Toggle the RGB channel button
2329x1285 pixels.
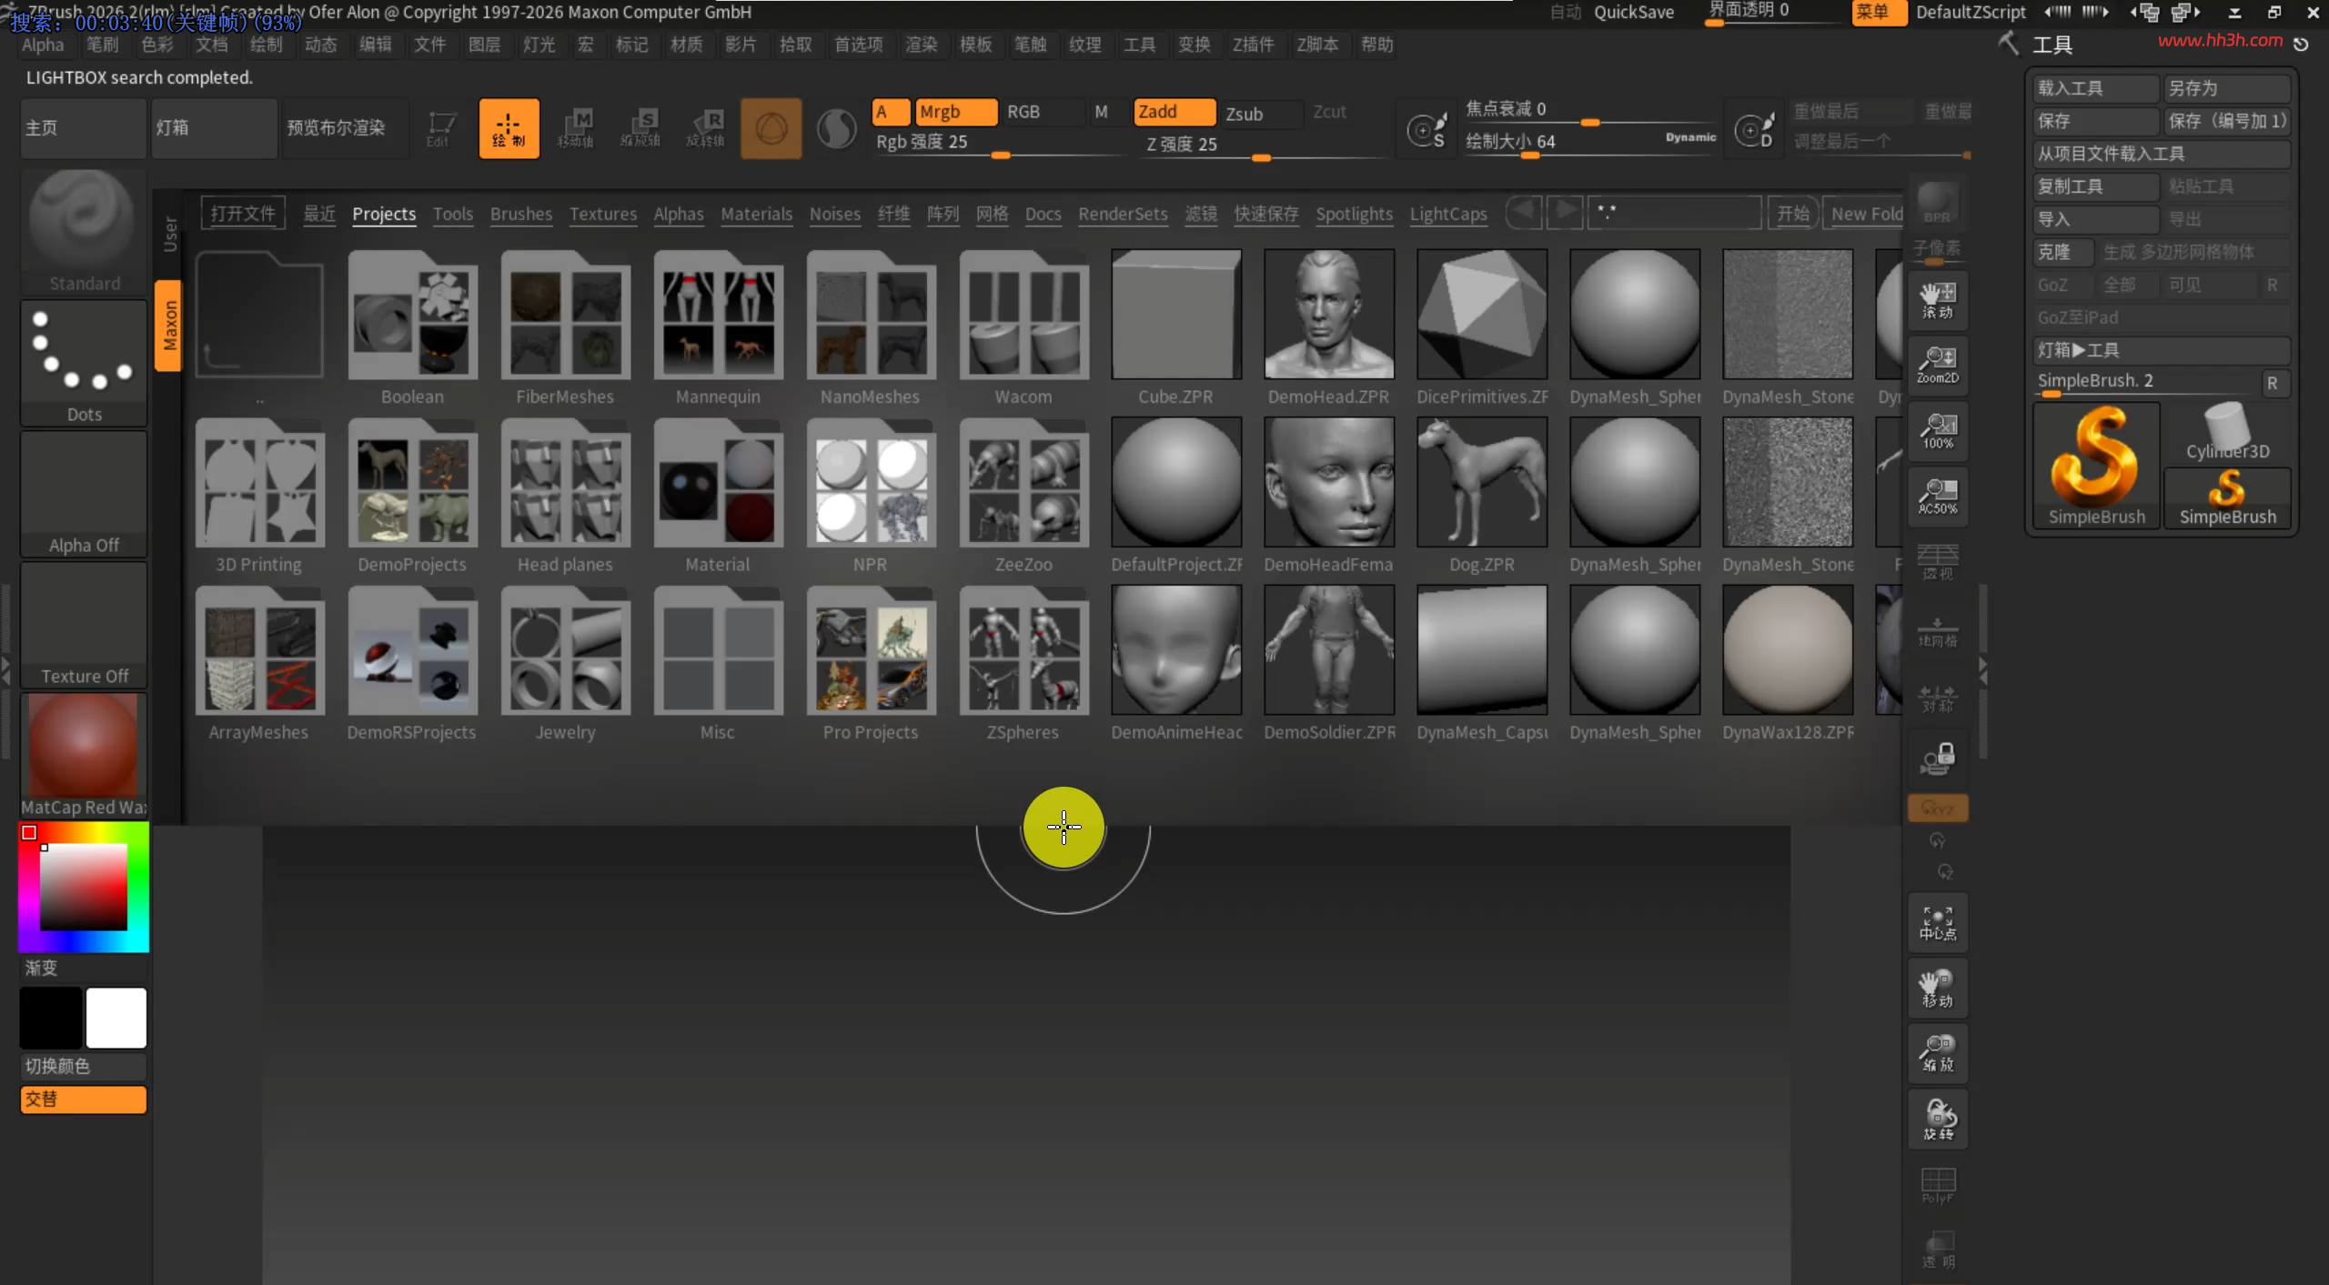click(1043, 112)
